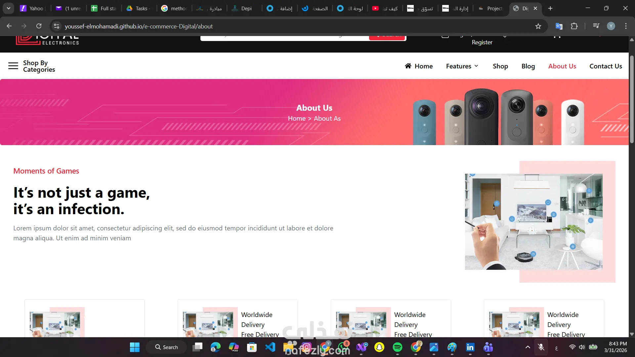635x357 pixels.
Task: Open the tab search dropdown arrow
Action: pyautogui.click(x=9, y=8)
